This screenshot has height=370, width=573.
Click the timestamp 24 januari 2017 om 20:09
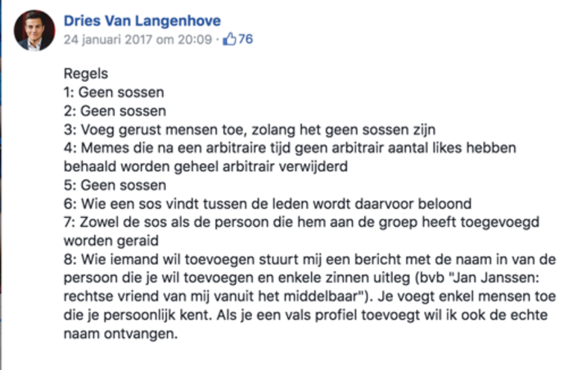pyautogui.click(x=138, y=39)
